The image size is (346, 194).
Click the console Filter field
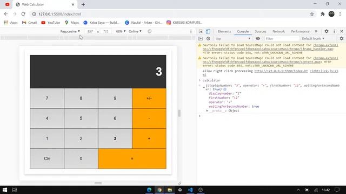[282, 38]
